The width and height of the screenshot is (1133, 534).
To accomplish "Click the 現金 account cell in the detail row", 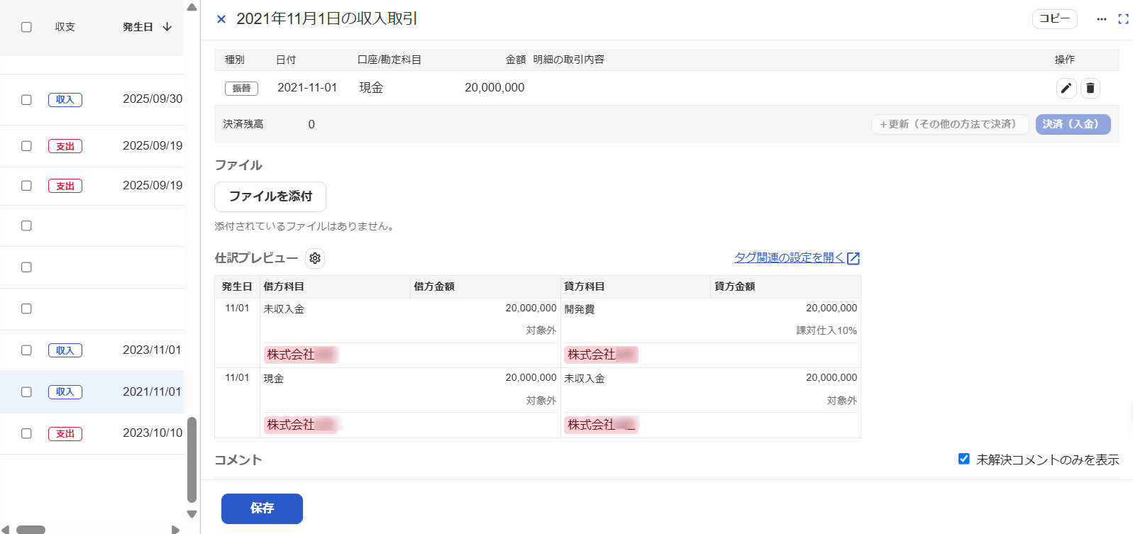I will pos(371,87).
